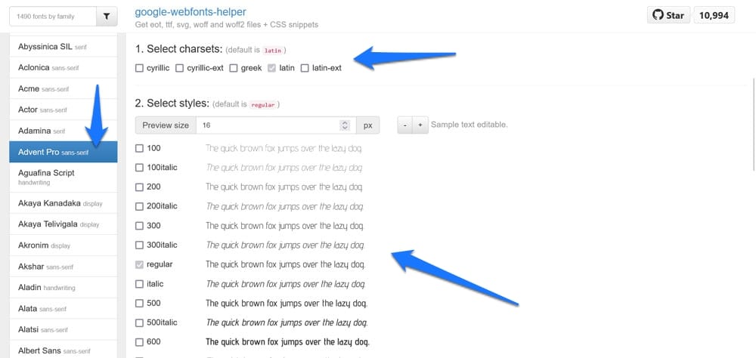Click the filter funnel icon
Image resolution: width=756 pixels, height=358 pixels.
pos(107,16)
